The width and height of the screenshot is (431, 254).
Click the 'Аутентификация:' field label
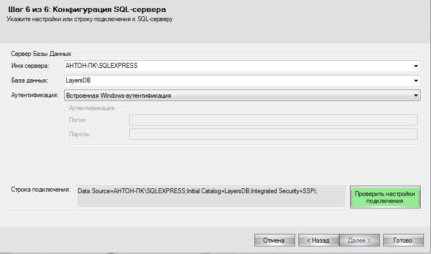pos(35,95)
